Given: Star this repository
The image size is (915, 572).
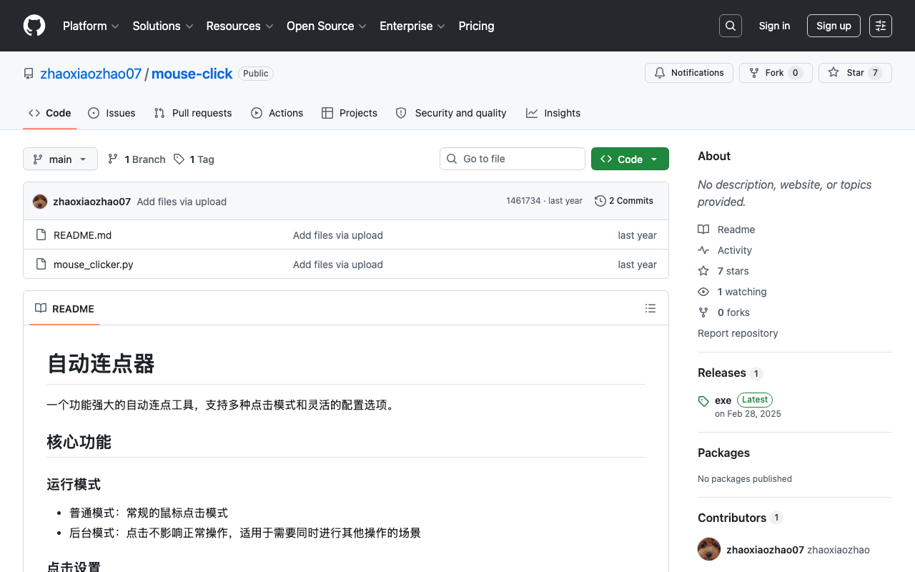Looking at the screenshot, I should click(855, 73).
